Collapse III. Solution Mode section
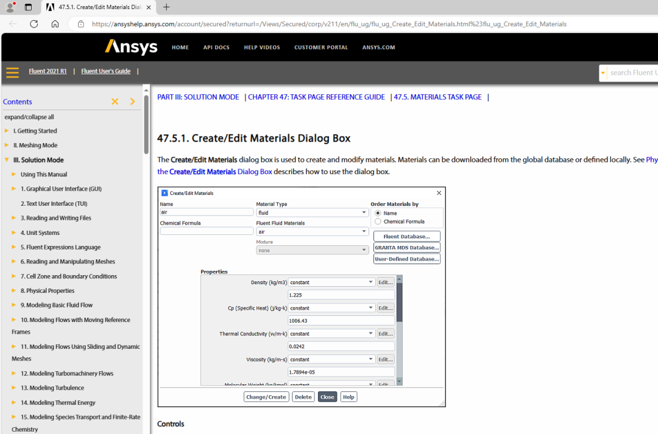 tap(7, 159)
